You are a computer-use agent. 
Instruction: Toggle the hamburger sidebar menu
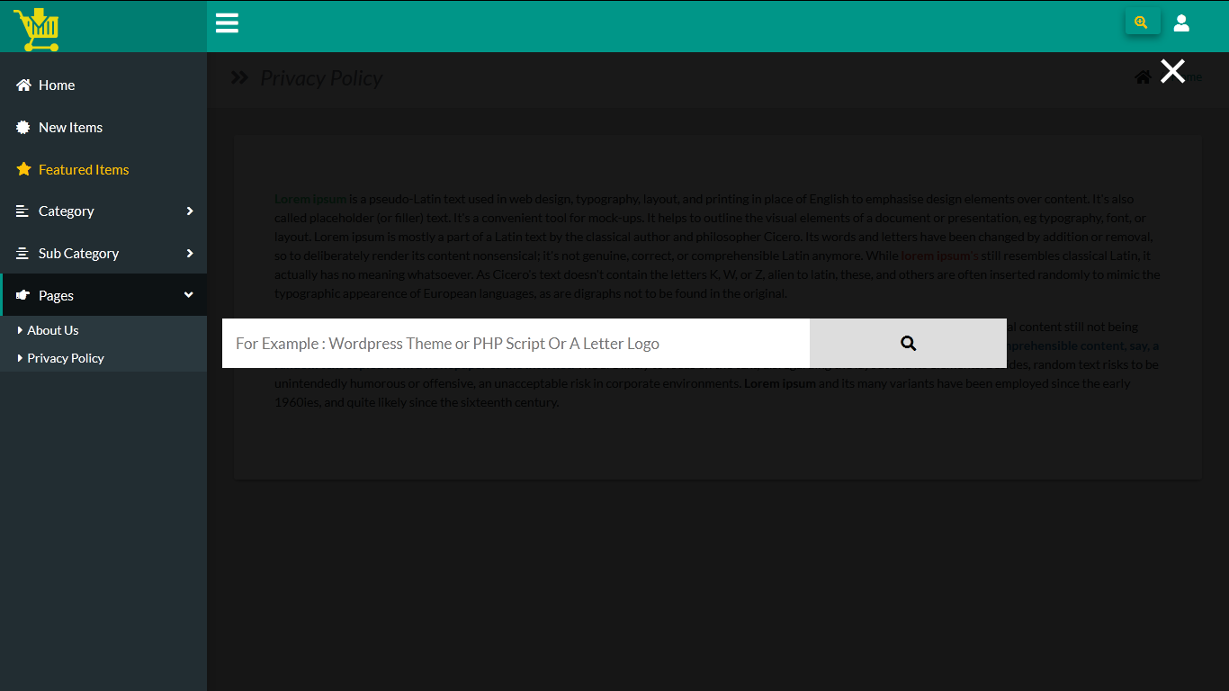(x=227, y=23)
